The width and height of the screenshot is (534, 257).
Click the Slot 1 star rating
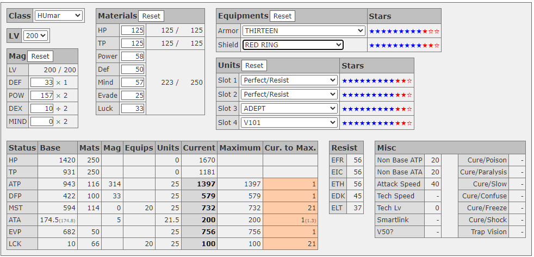coord(377,80)
